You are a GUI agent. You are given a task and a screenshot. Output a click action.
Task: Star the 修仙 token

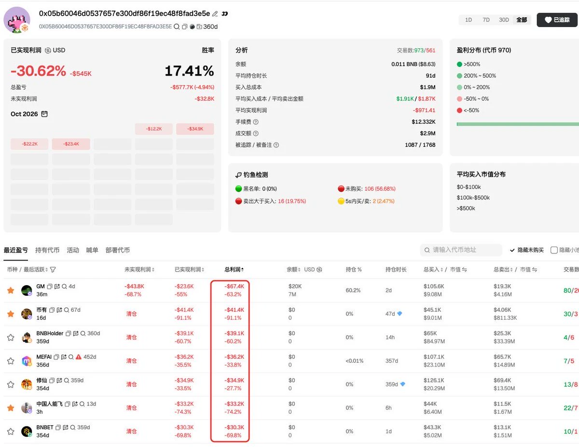[x=10, y=384]
